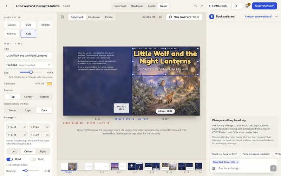Image resolution: width=281 pixels, height=176 pixels.
Task: Open pages 10-11 thumbnail
Action: (169, 166)
